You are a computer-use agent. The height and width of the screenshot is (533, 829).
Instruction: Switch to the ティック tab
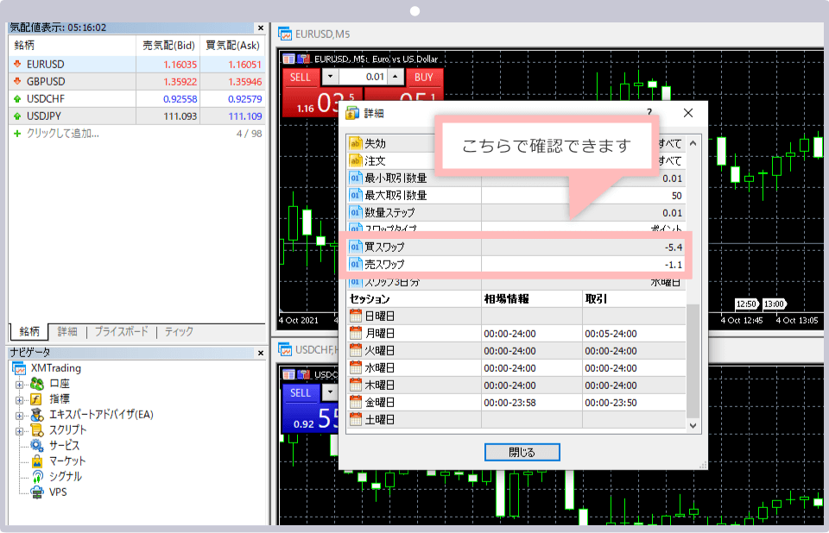(179, 331)
